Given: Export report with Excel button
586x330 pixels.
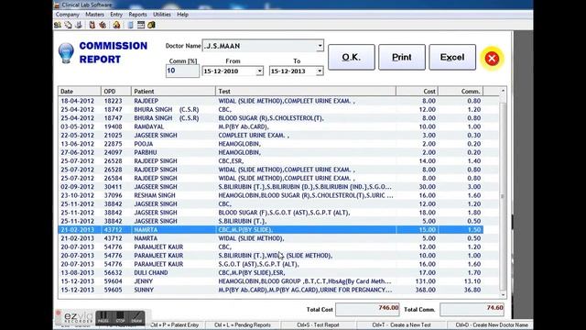Looking at the screenshot, I should (x=452, y=57).
